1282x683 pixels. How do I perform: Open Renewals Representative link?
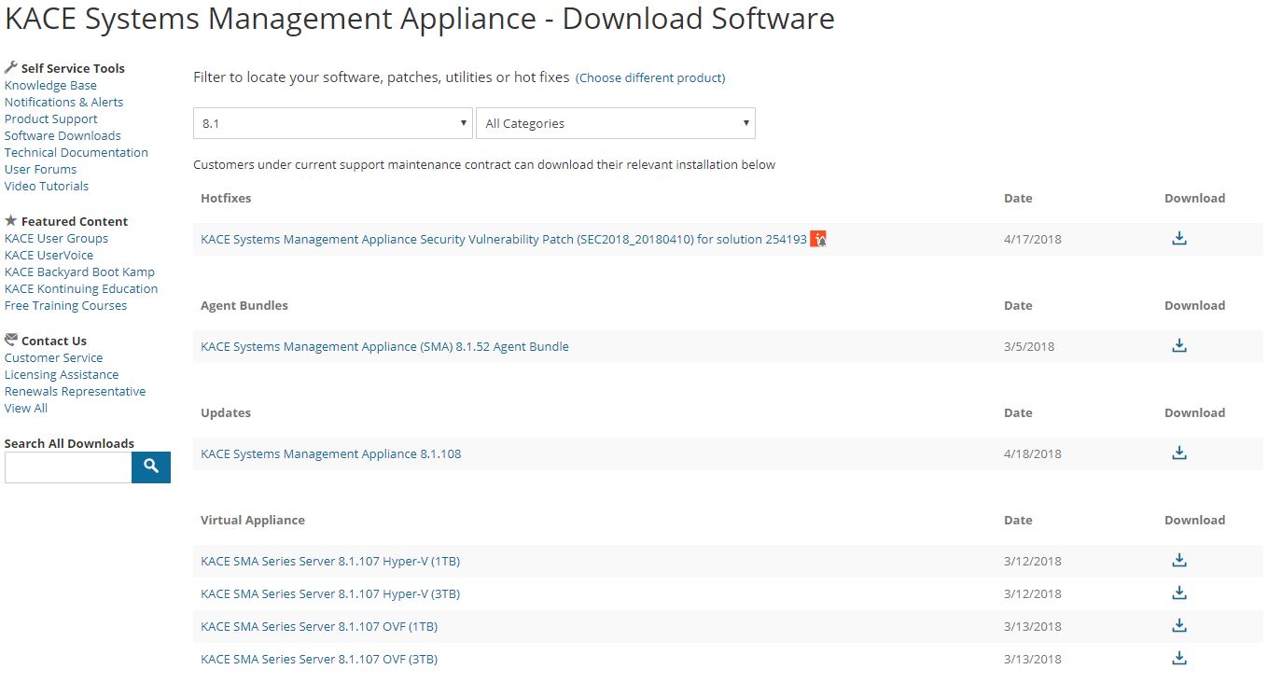[75, 392]
